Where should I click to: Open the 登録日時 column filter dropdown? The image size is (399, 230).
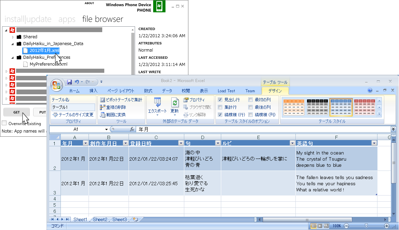[181, 143]
